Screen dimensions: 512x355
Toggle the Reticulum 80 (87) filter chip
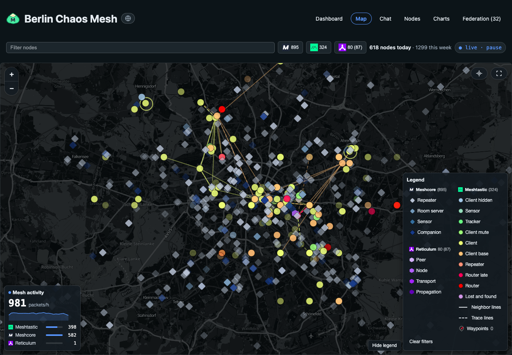point(350,47)
